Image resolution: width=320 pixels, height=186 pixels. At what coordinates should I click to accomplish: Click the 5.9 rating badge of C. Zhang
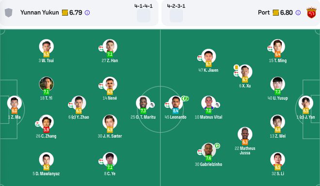point(47,130)
